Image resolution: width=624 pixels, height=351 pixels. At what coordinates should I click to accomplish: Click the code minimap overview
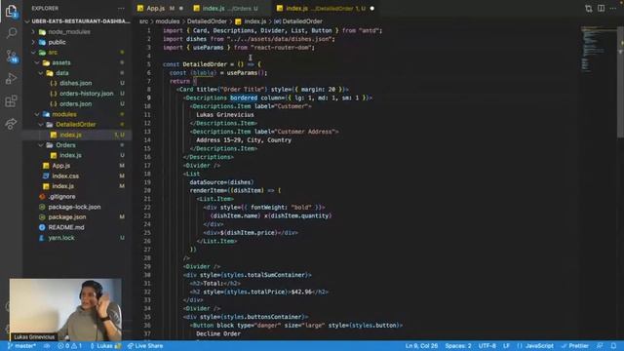(x=598, y=50)
